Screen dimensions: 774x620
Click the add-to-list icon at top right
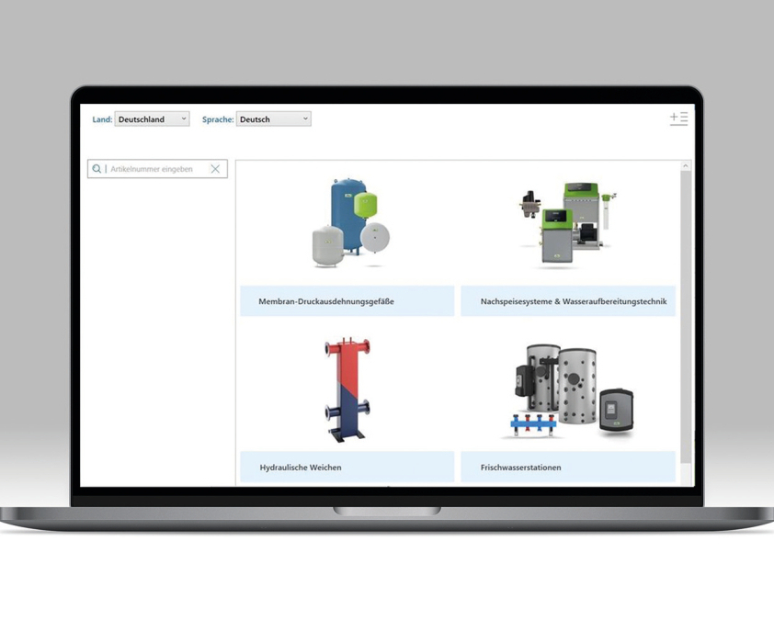[x=678, y=118]
